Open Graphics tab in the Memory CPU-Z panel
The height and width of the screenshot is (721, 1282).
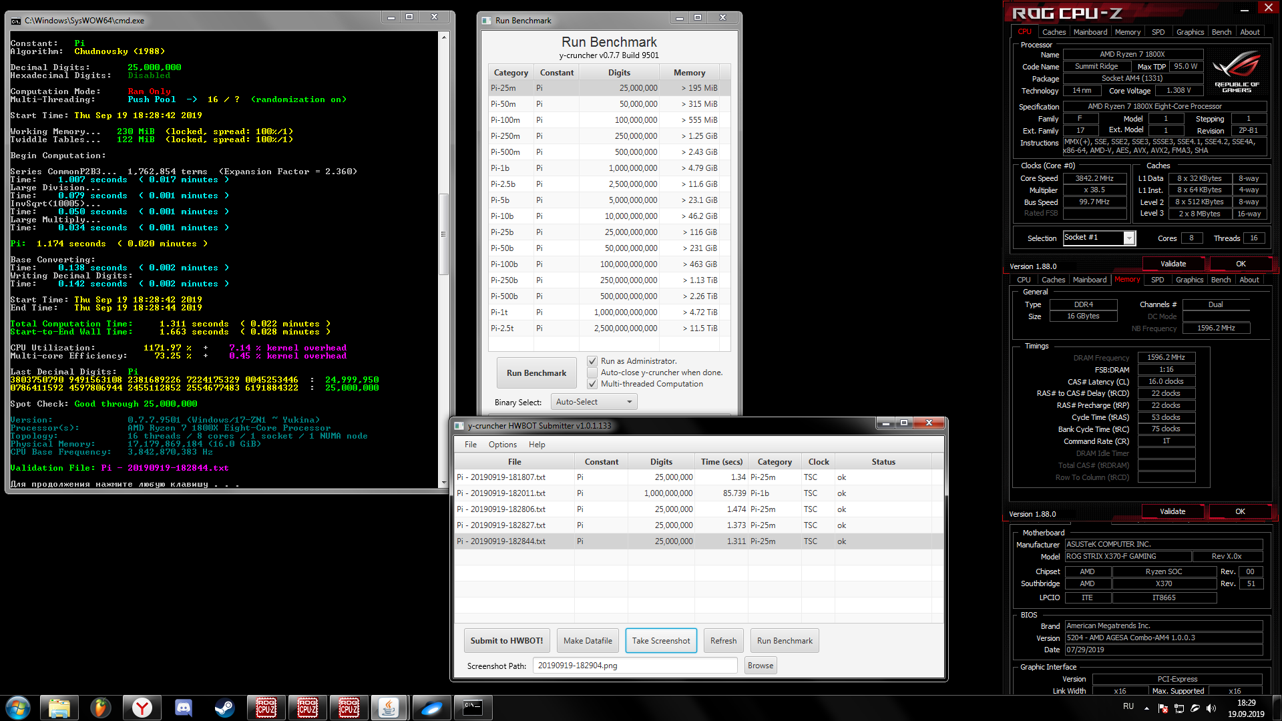point(1189,280)
